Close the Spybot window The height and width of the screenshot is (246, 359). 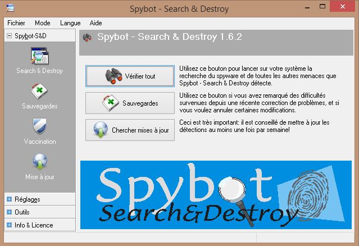[343, 6]
